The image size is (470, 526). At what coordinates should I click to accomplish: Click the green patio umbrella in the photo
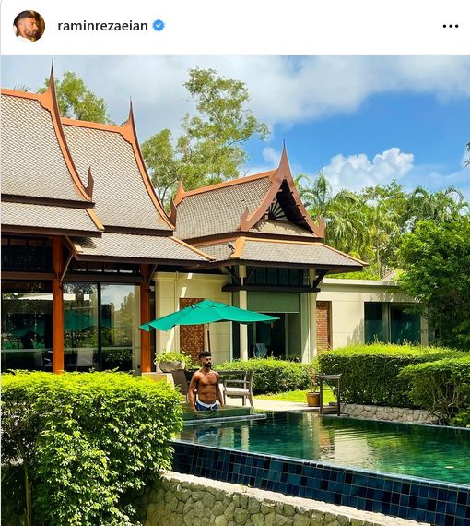pyautogui.click(x=209, y=316)
